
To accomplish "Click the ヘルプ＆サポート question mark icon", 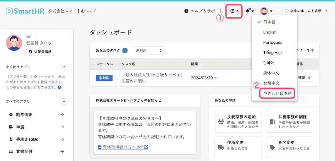I will pyautogui.click(x=186, y=11).
